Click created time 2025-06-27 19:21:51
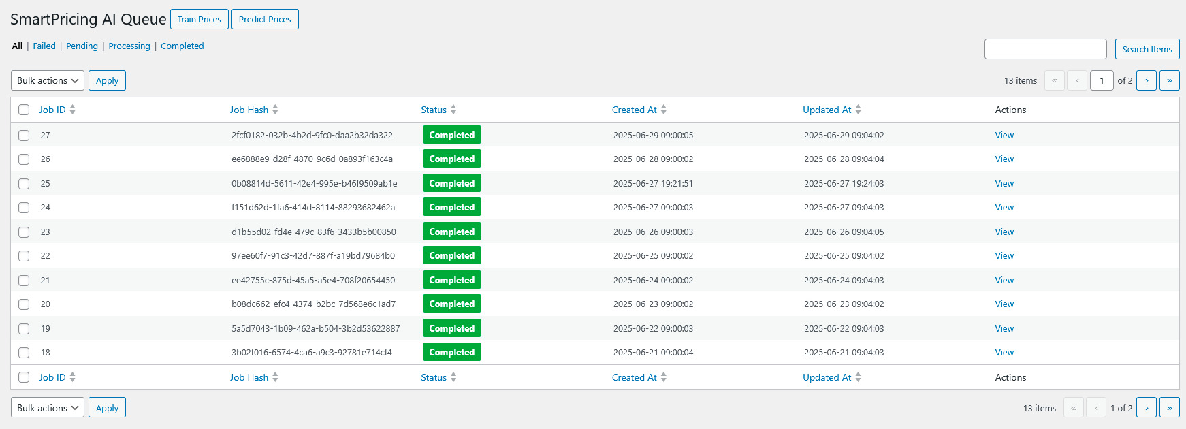 pyautogui.click(x=653, y=183)
